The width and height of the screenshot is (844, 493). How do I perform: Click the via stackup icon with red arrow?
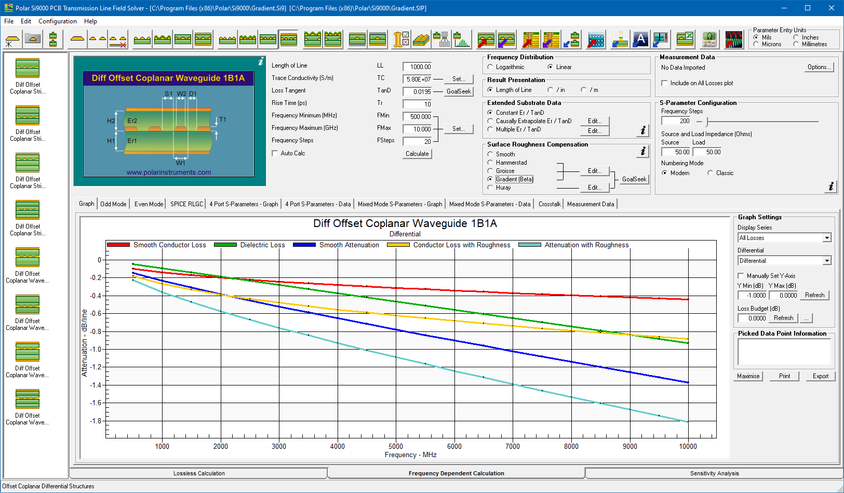[x=531, y=39]
